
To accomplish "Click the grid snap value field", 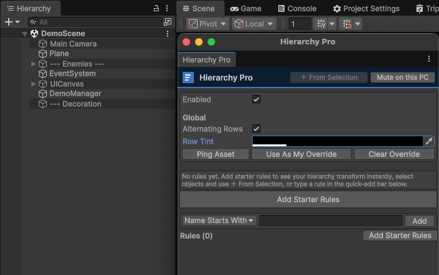I will 300,24.
